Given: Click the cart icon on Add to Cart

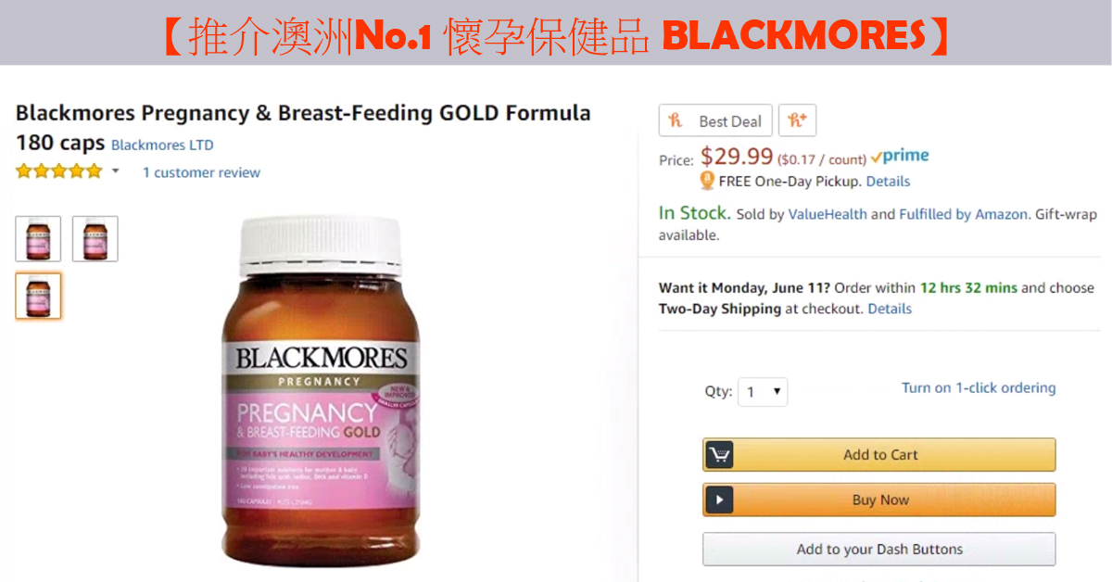Looking at the screenshot, I should coord(720,455).
